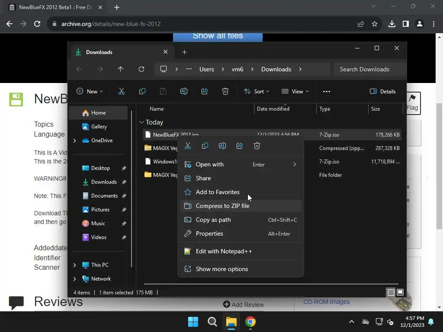Image resolution: width=443 pixels, height=332 pixels.
Task: Open notifications bell in system tray
Action: (x=431, y=322)
